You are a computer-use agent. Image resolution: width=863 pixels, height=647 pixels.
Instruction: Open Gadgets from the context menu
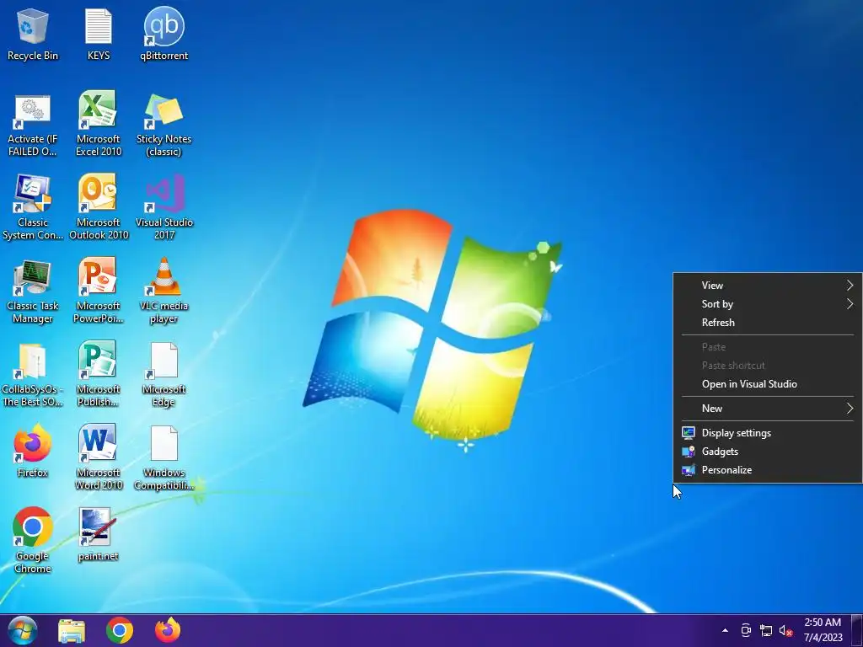click(x=767, y=452)
